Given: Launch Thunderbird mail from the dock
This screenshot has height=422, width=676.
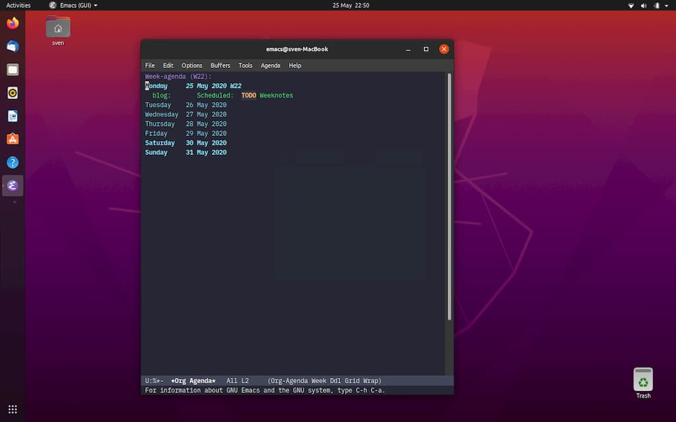Looking at the screenshot, I should [13, 47].
